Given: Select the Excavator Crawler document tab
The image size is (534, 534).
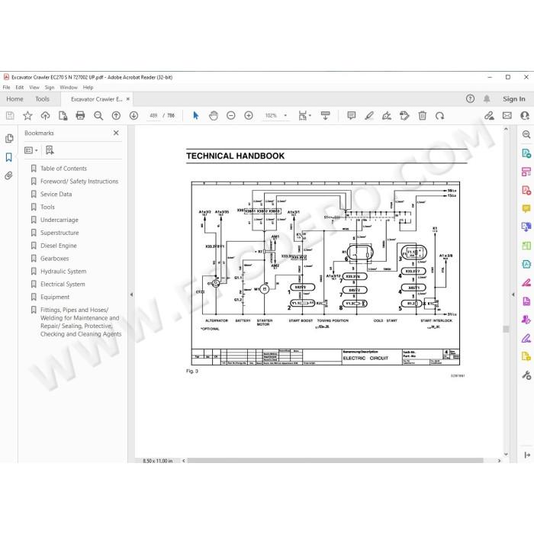Looking at the screenshot, I should (x=96, y=99).
